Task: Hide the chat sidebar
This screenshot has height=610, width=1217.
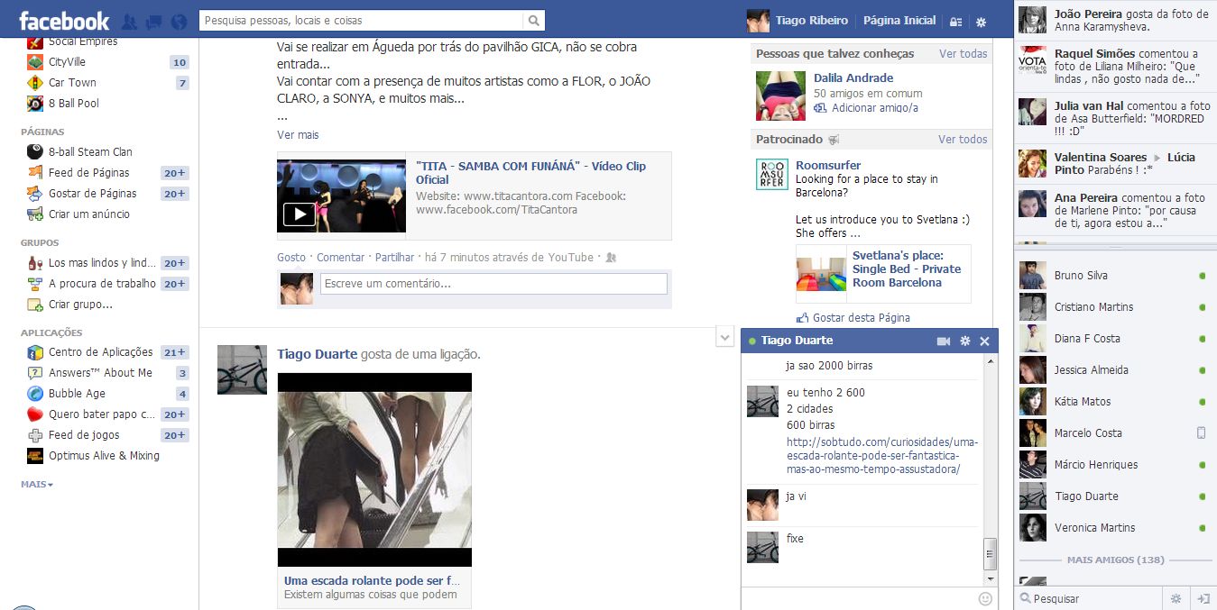Action: click(x=1203, y=598)
